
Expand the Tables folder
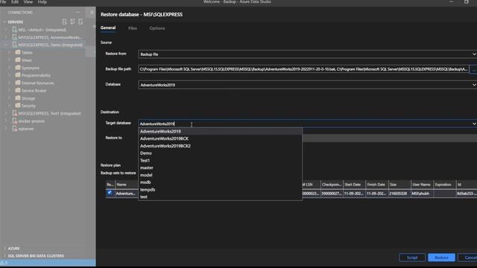pos(10,53)
